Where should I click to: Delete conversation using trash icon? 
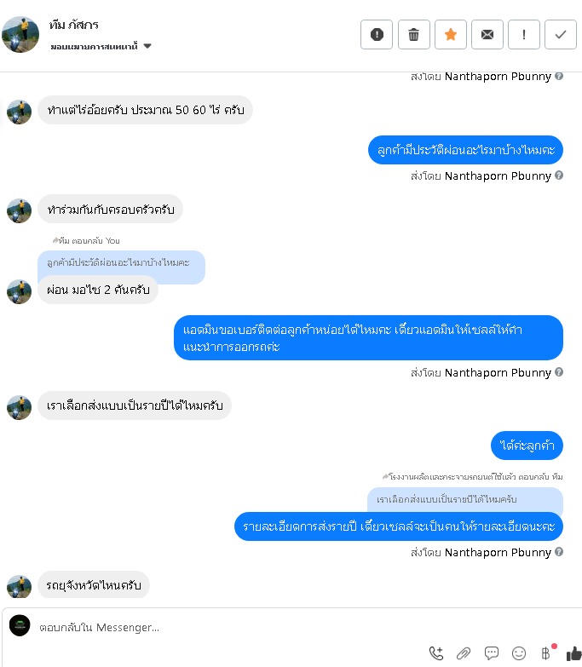pos(413,34)
